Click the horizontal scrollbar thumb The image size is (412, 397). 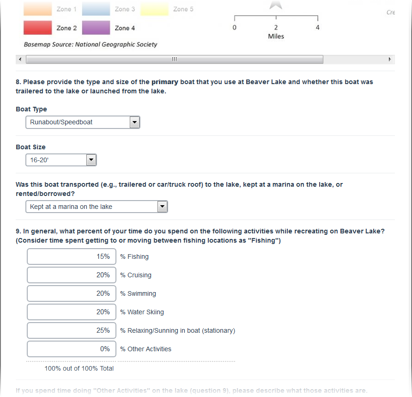pyautogui.click(x=175, y=60)
